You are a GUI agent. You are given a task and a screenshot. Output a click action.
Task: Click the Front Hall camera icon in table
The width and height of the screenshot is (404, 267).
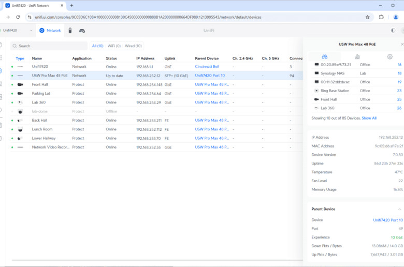coord(20,84)
